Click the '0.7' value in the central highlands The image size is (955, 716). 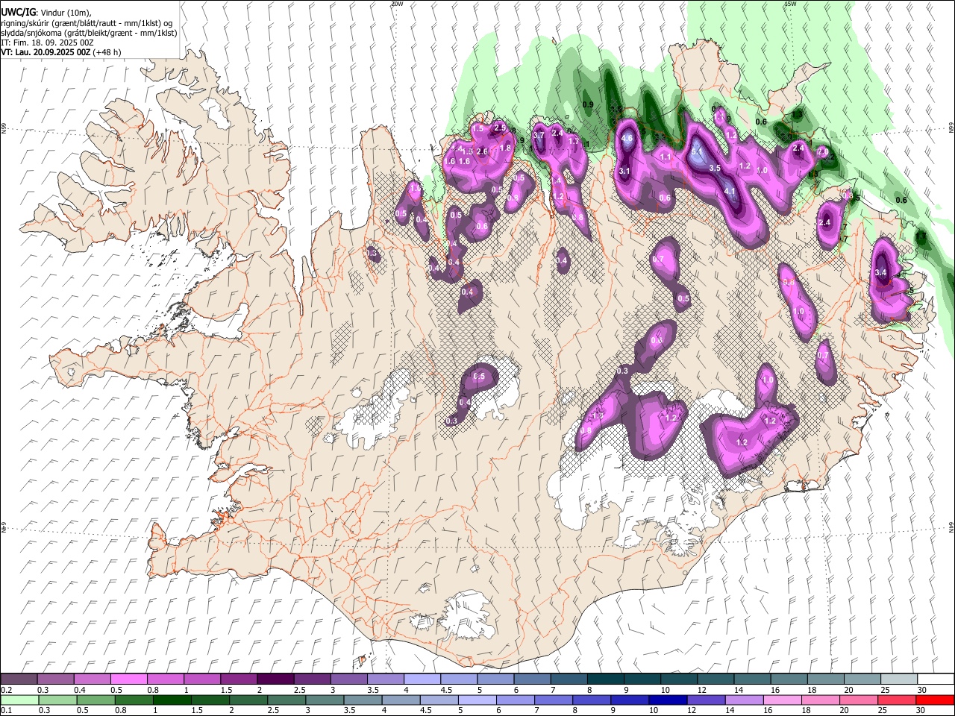click(x=658, y=260)
